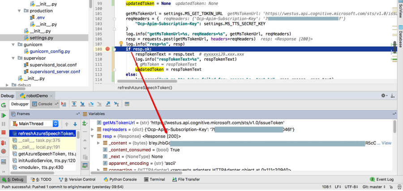The image size is (403, 191).
Task: Click next frame down arrow
Action: pos(75,124)
